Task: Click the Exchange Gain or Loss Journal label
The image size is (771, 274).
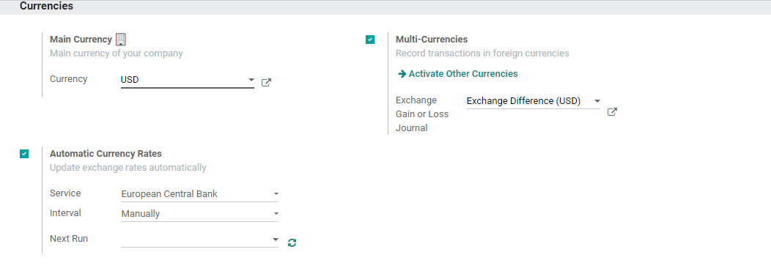Action: coord(422,114)
